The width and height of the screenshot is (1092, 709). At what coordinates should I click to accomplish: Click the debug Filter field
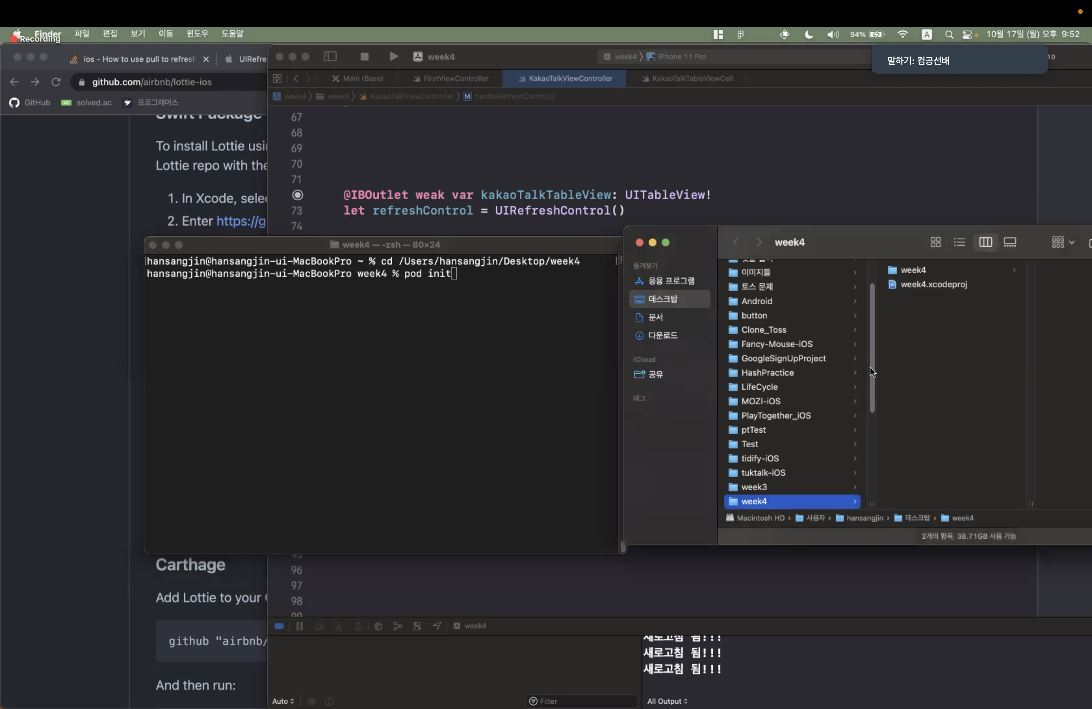582,701
